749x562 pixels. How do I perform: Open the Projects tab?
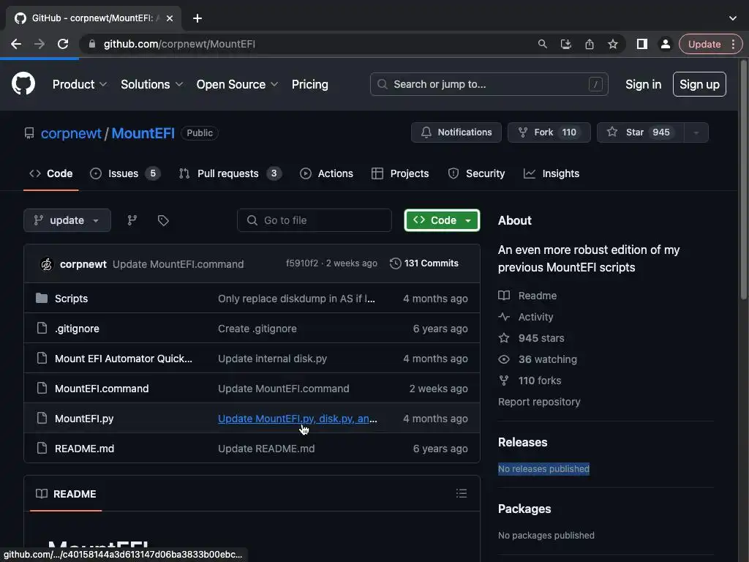tap(400, 173)
